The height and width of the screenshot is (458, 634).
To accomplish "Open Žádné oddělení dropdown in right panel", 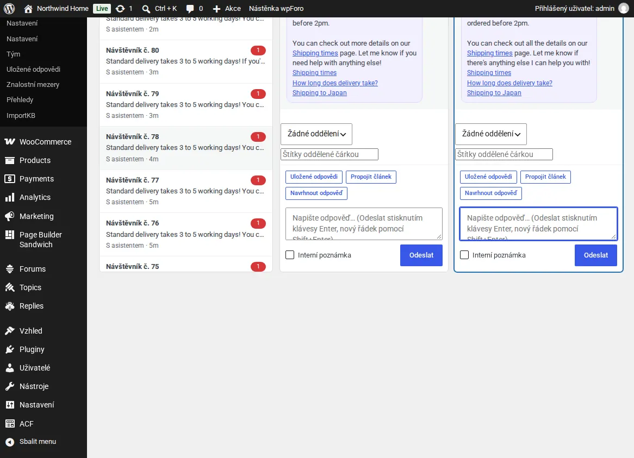I will coord(491,134).
